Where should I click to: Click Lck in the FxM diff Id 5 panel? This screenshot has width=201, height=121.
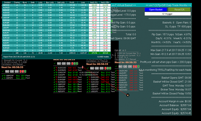click(x=125, y=66)
